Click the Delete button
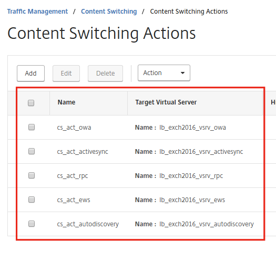Screen dimensions: 276x273 pos(106,73)
